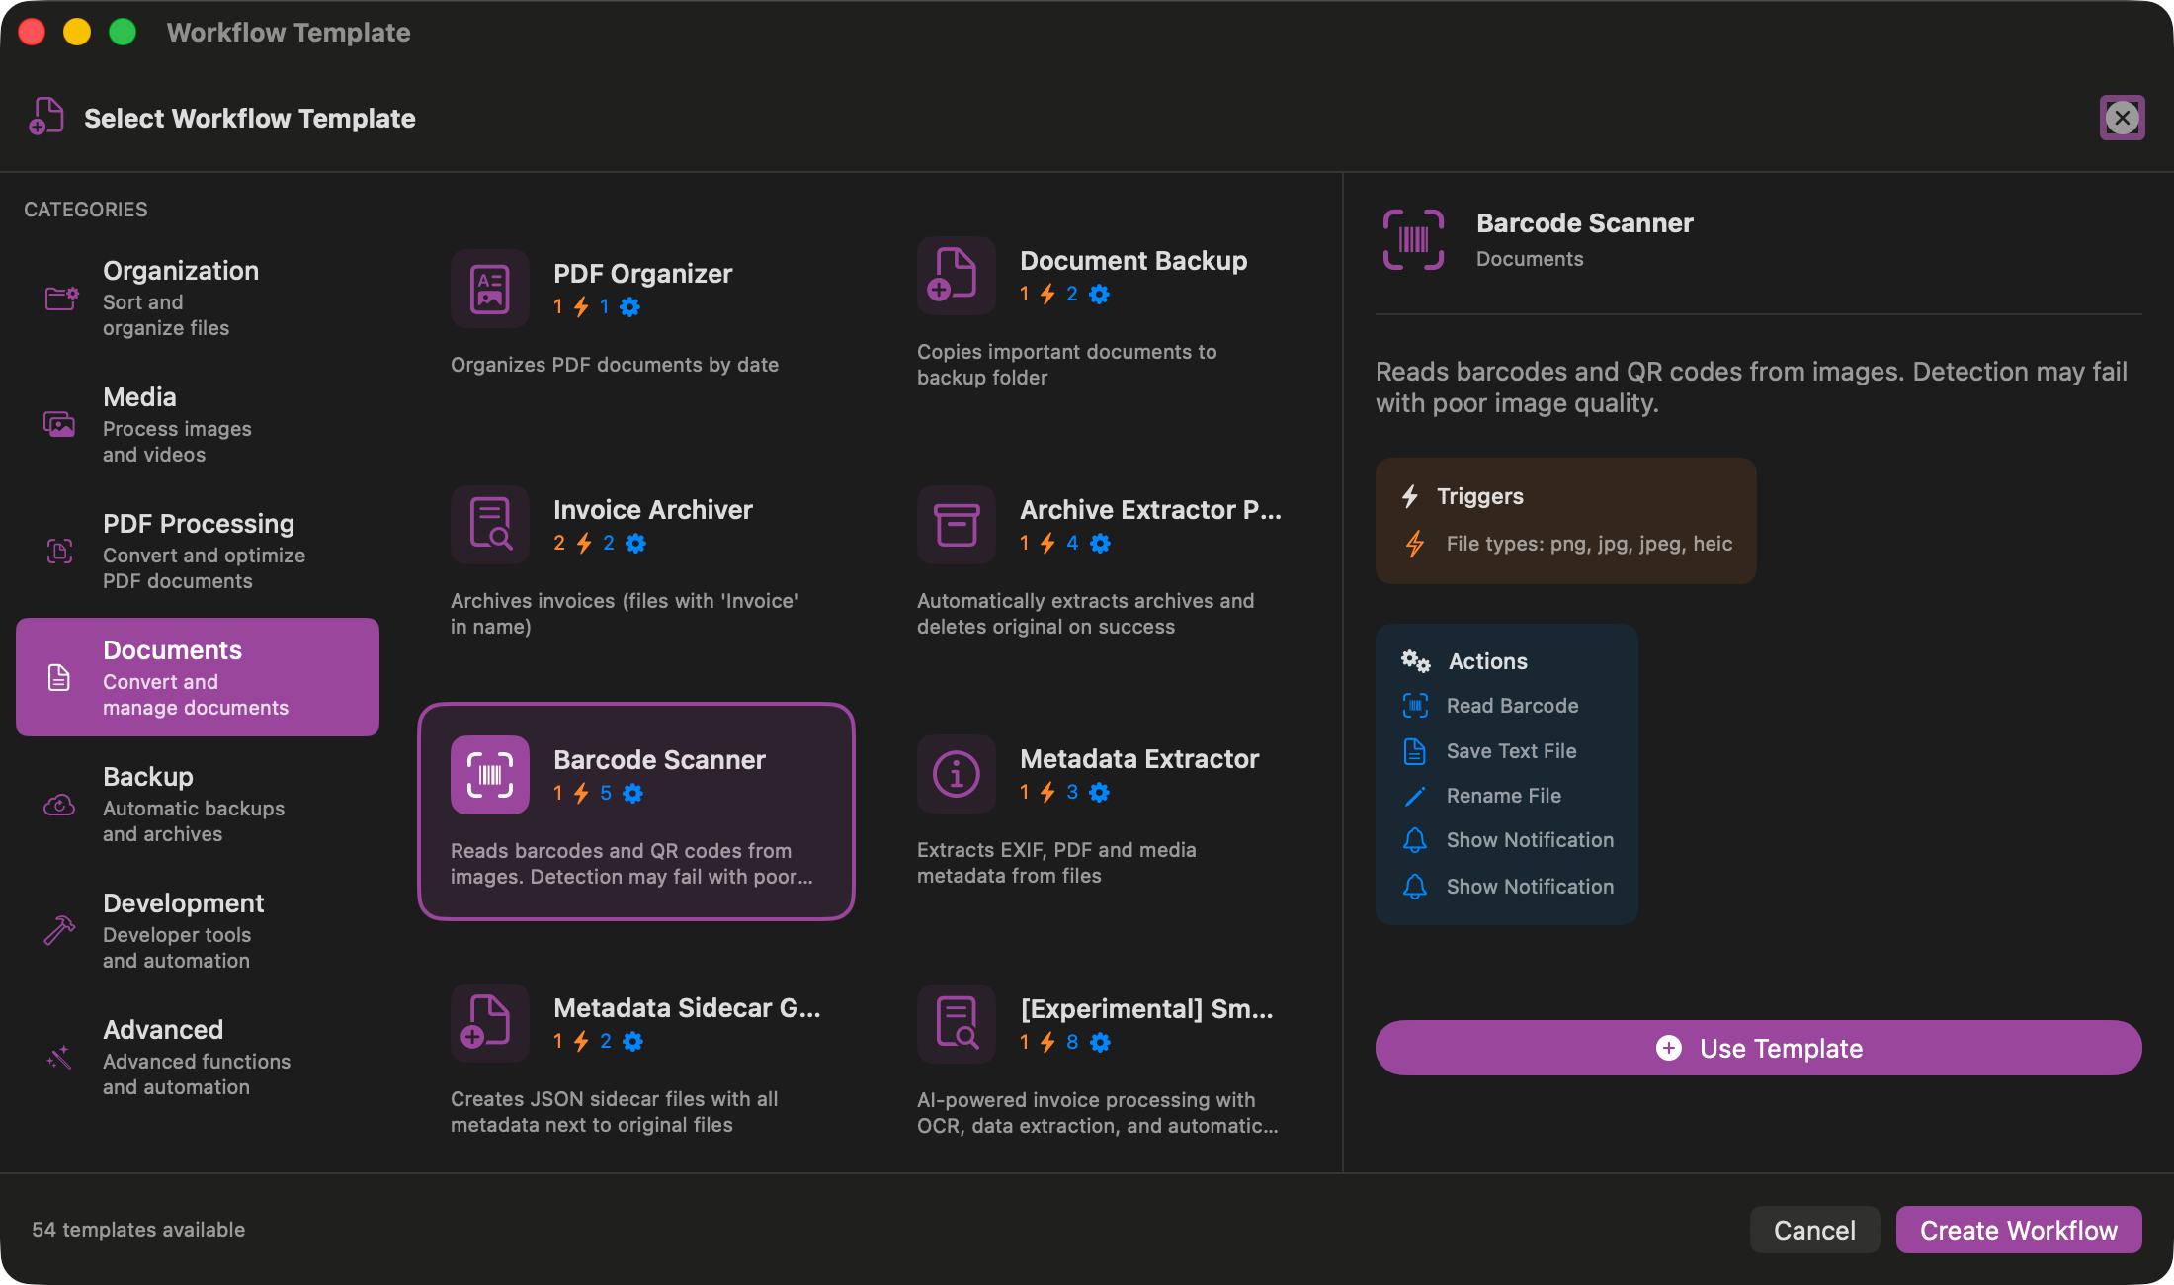Image resolution: width=2174 pixels, height=1285 pixels.
Task: Click the Media category image icon
Action: click(x=59, y=424)
